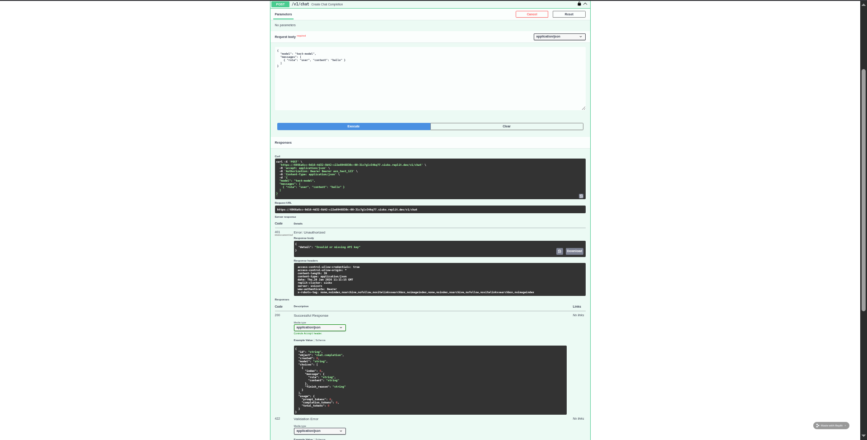Open media type dropdown for 200 response

pos(319,328)
